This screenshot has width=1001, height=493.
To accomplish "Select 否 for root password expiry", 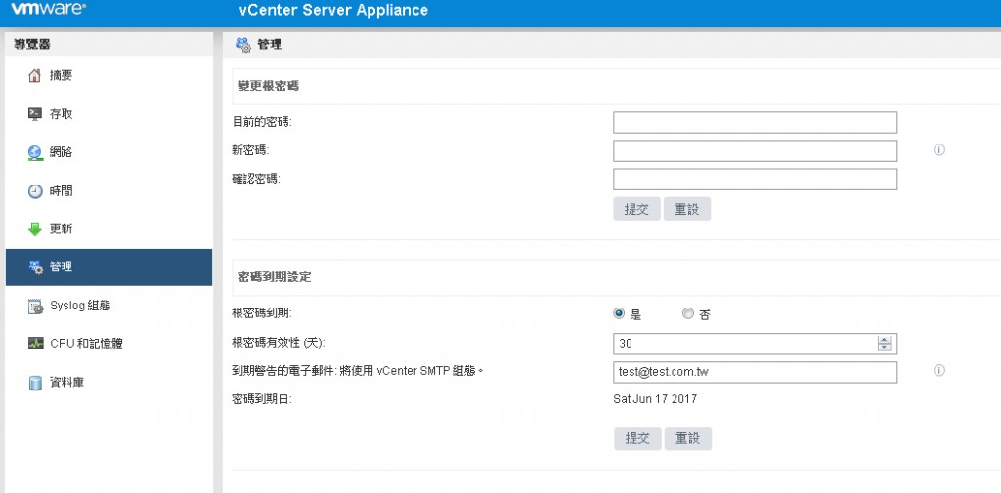I will (x=687, y=313).
